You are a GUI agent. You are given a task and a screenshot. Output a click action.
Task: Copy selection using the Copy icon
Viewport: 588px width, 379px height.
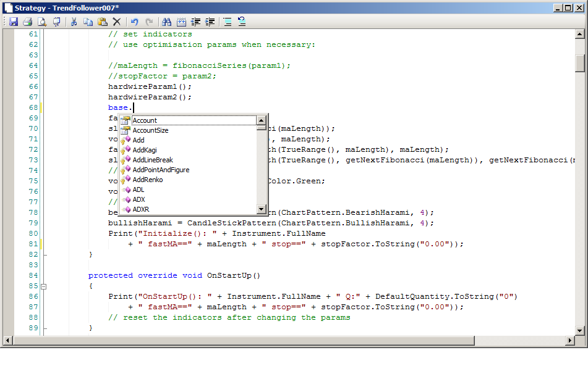[88, 22]
